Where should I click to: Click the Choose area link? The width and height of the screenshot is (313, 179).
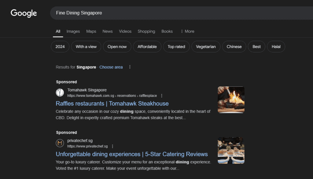pos(111,67)
